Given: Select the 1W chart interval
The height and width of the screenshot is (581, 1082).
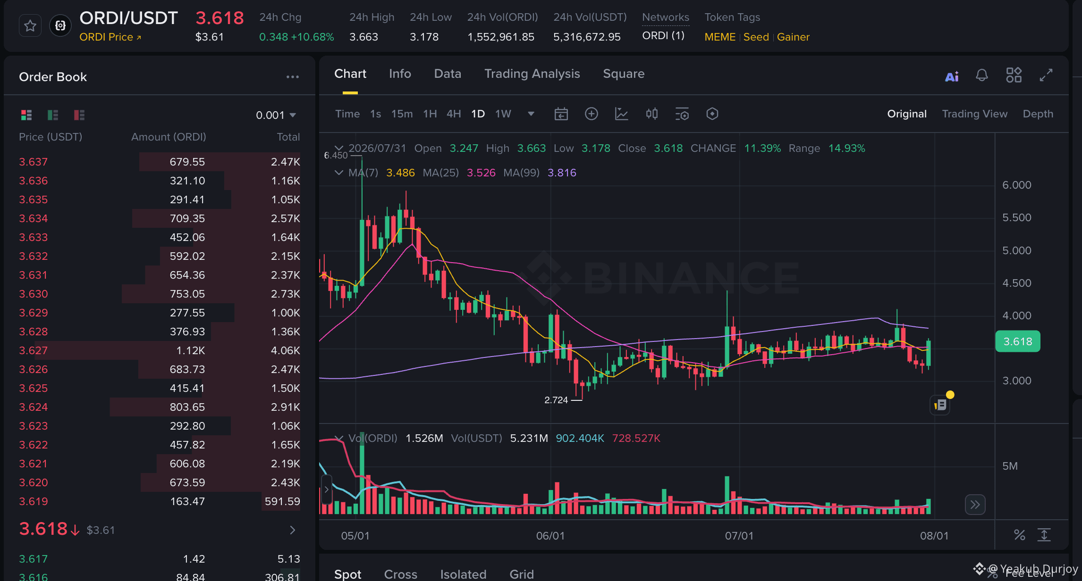Looking at the screenshot, I should [x=503, y=114].
